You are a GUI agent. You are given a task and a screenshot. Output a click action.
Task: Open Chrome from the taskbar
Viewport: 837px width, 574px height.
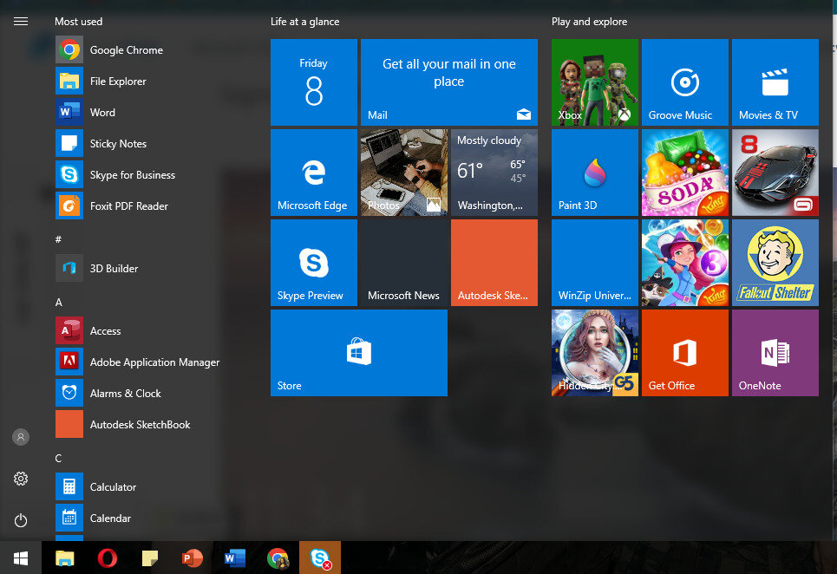click(278, 558)
